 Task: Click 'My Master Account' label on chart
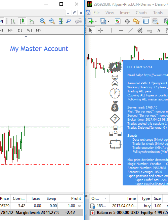pyautogui.click(x=39, y=49)
